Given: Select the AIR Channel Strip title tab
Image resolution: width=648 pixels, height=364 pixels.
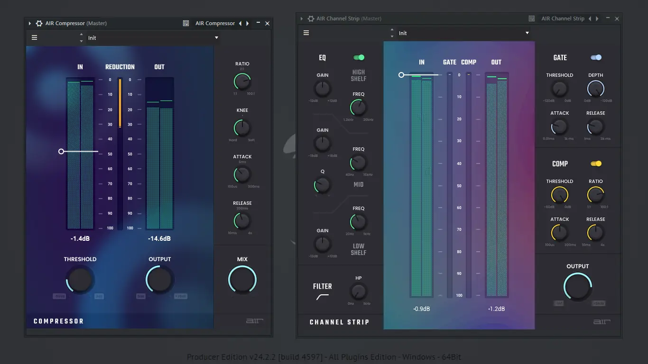Looking at the screenshot, I should [x=563, y=18].
